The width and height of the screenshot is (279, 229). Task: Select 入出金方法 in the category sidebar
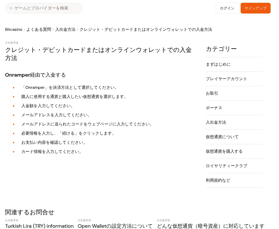pyautogui.click(x=234, y=122)
